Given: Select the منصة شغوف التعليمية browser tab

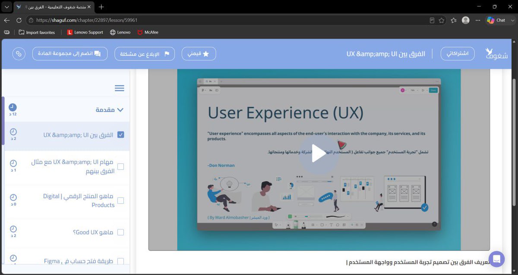Looking at the screenshot, I should click(54, 7).
